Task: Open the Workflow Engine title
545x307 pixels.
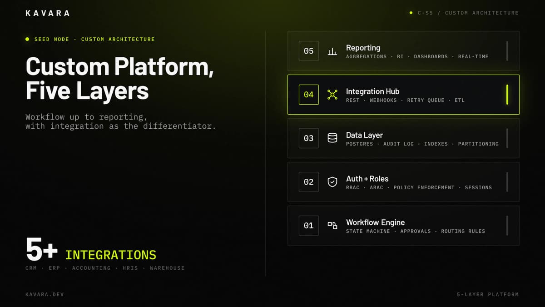Action: coord(375,222)
